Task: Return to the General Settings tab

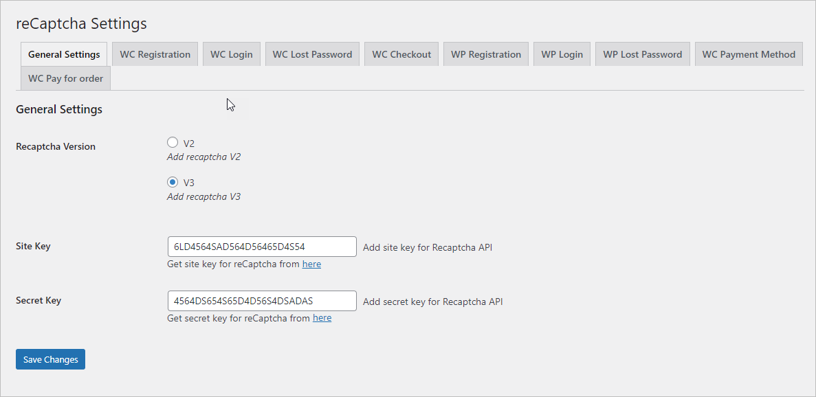Action: (63, 54)
